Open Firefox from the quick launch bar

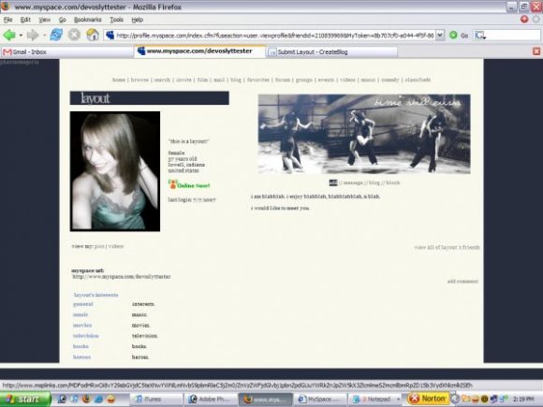[86, 399]
